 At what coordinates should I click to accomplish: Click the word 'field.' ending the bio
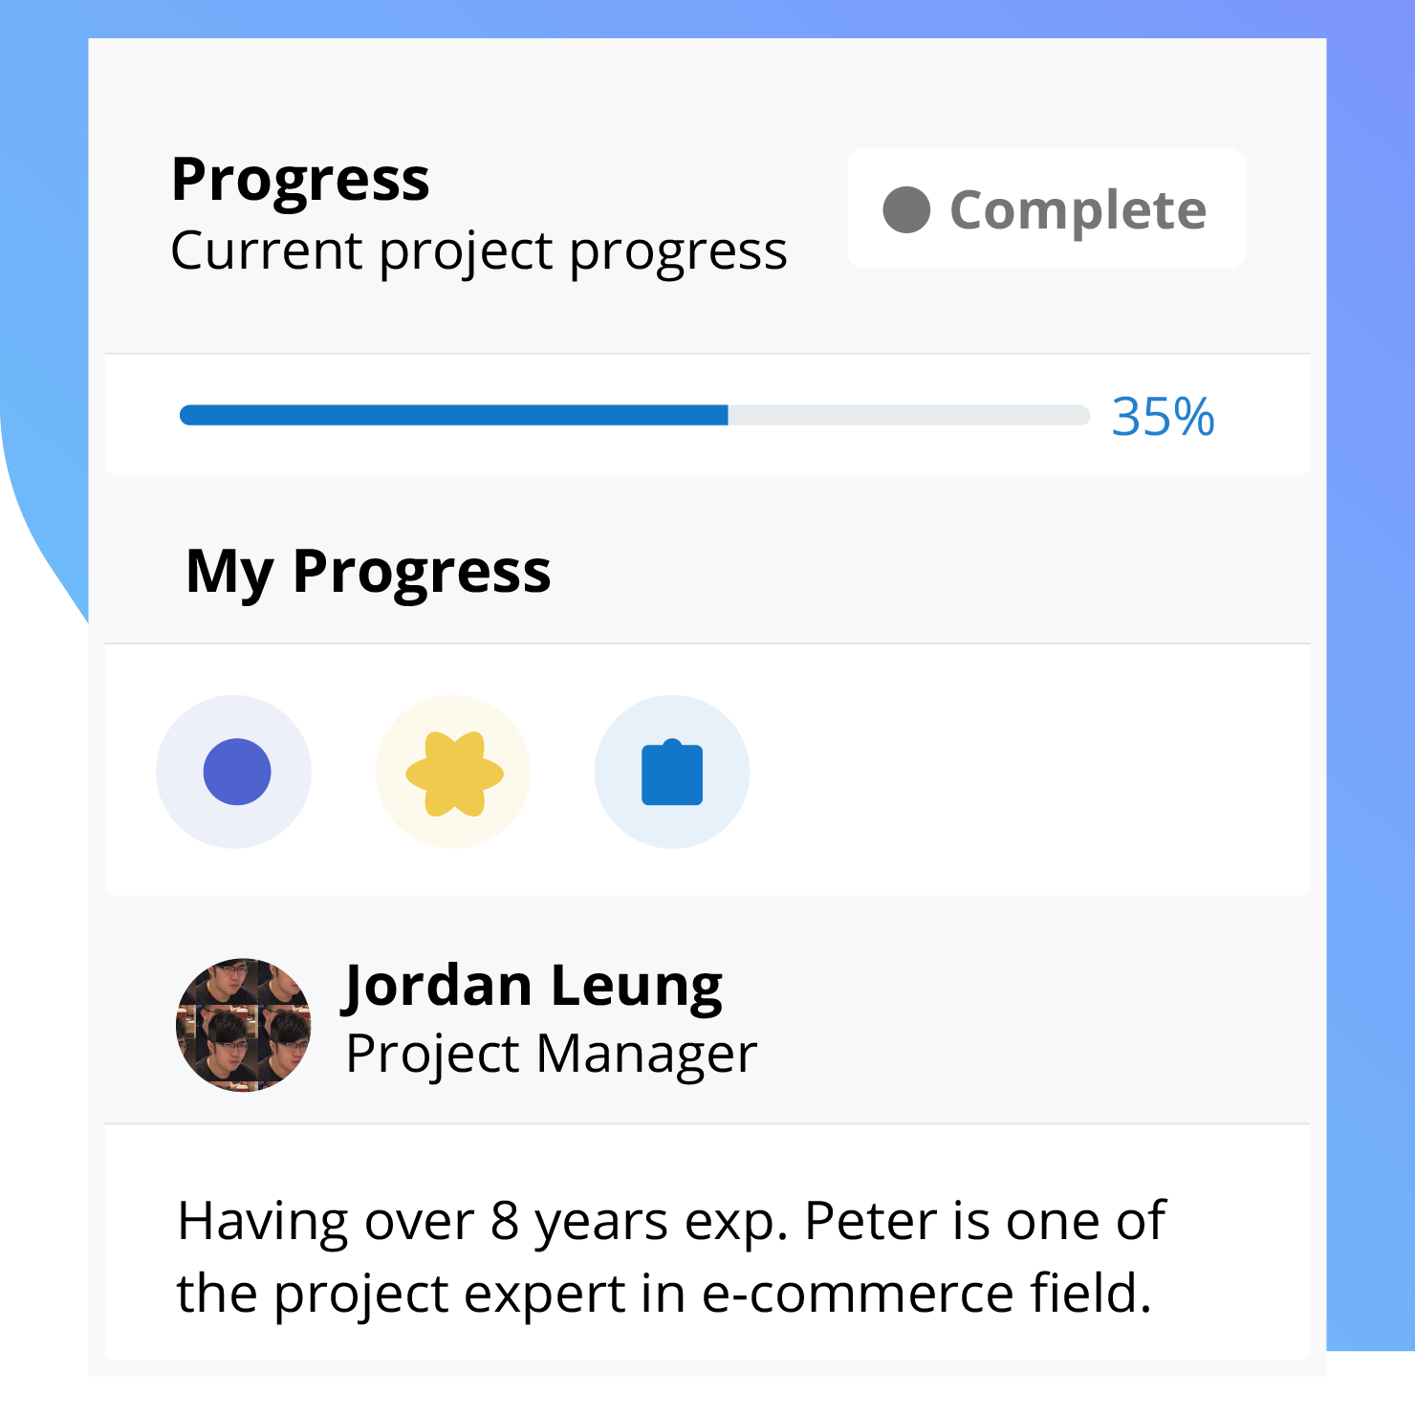(x=1091, y=1294)
